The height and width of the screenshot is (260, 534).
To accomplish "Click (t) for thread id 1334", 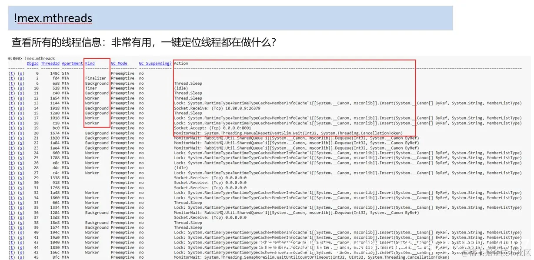I will pos(12,208).
